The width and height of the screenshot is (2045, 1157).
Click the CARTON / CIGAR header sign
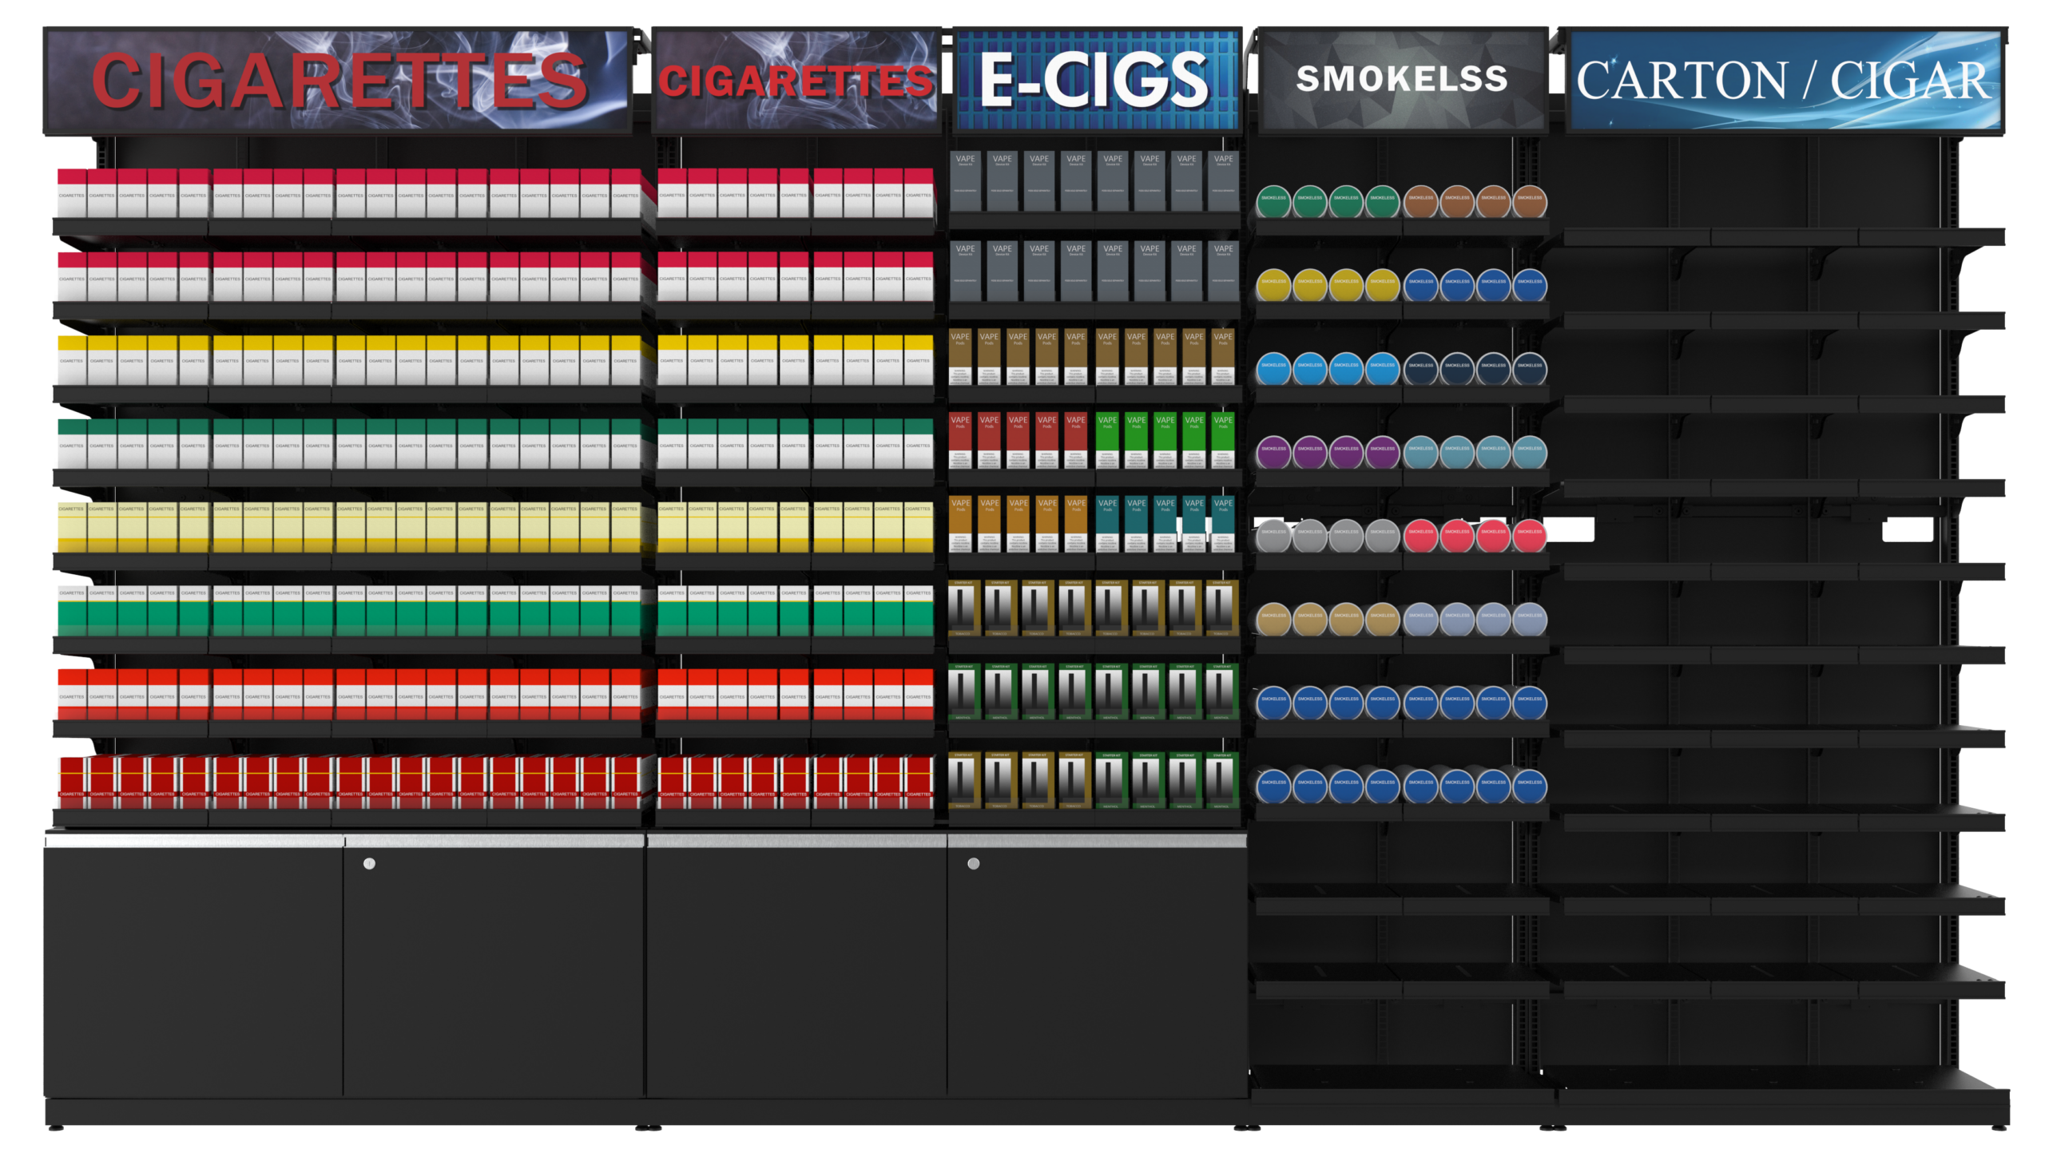[1784, 81]
